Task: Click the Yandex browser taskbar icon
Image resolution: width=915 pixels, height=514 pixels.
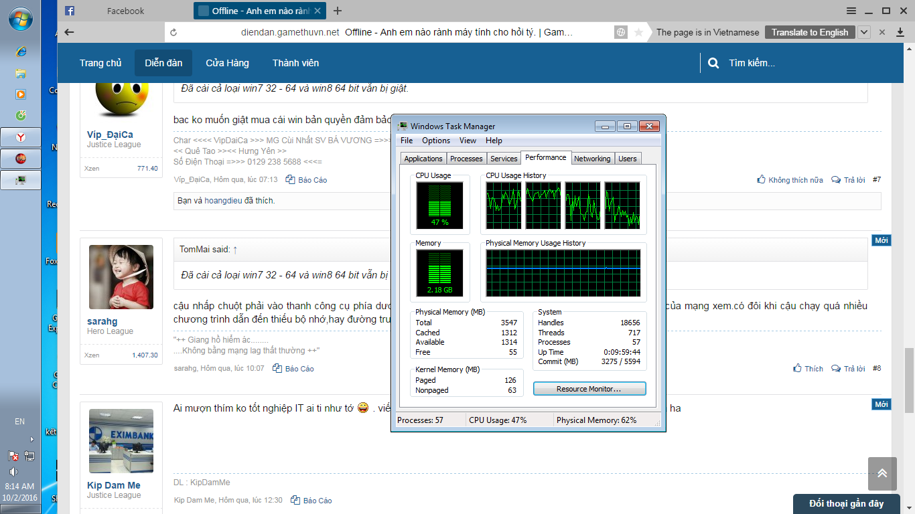Action: (21, 137)
